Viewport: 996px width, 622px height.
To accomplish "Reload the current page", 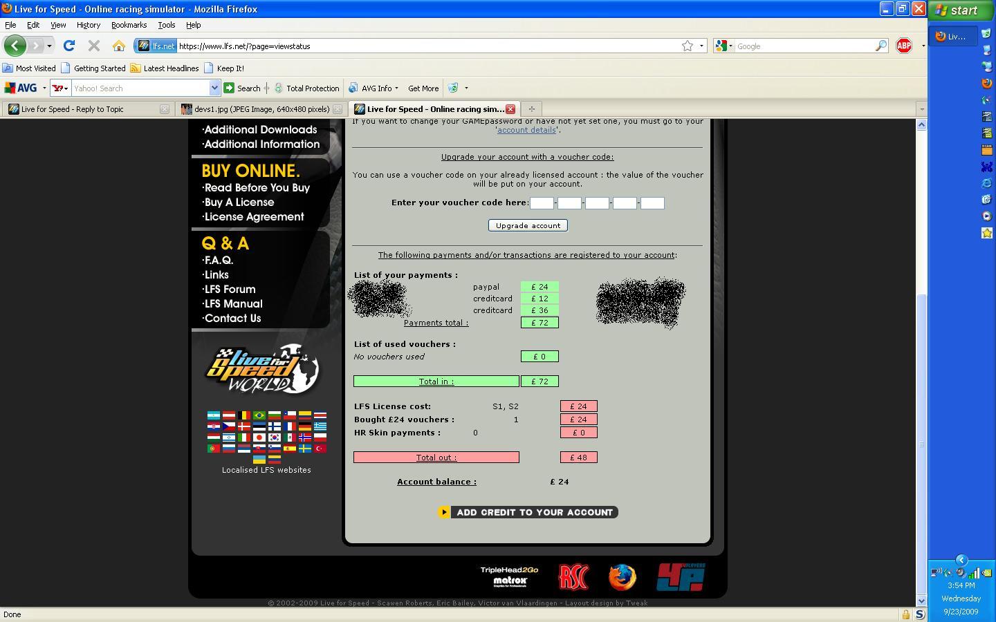I will pos(69,46).
